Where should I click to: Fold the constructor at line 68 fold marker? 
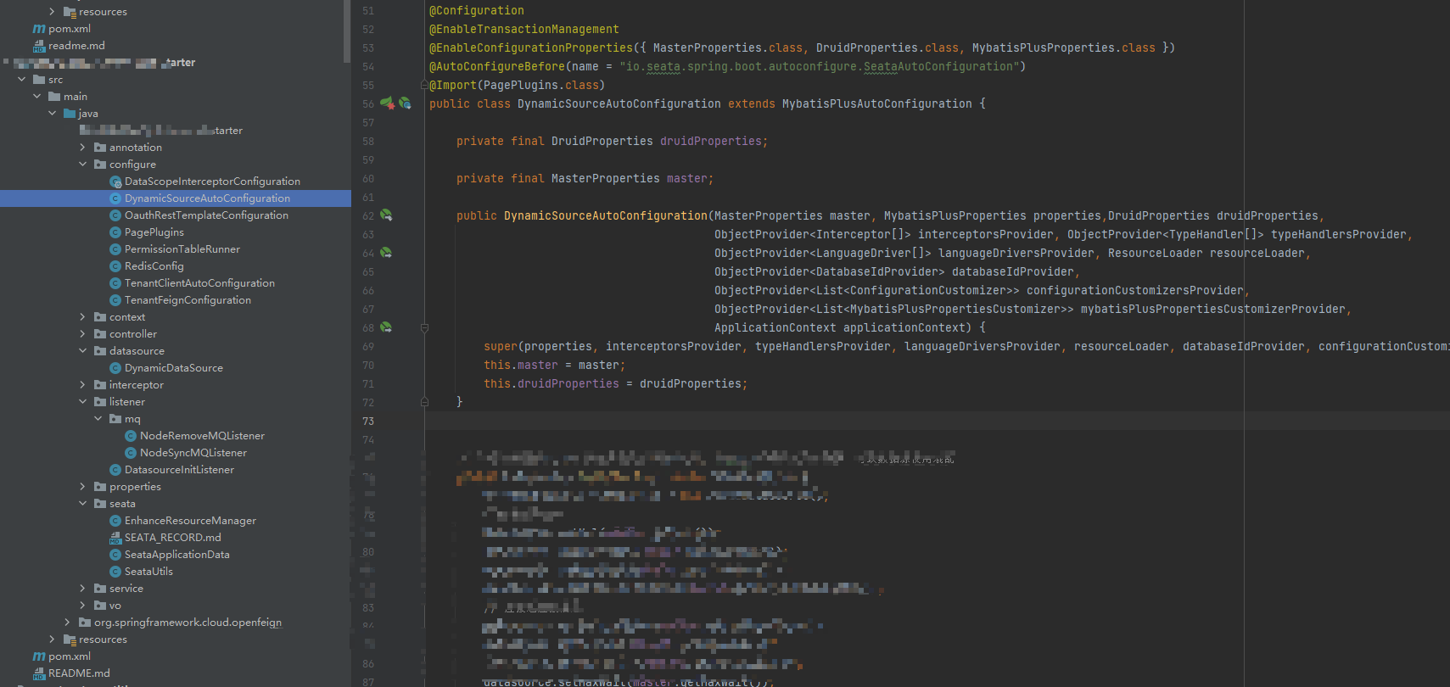[424, 327]
